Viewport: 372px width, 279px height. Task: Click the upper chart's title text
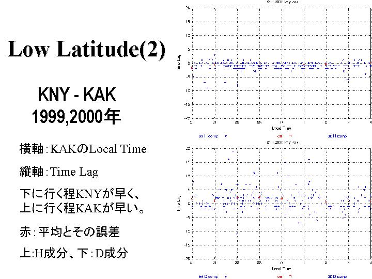282,2
